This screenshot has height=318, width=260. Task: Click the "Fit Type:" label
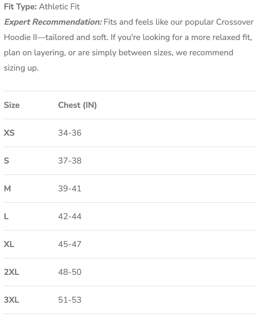[20, 7]
